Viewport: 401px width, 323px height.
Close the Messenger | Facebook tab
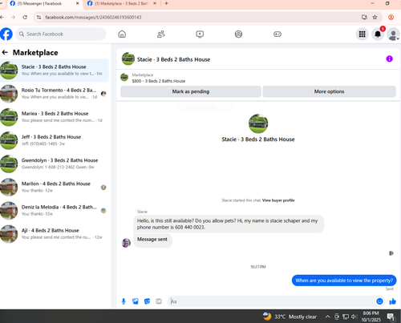point(77,3)
